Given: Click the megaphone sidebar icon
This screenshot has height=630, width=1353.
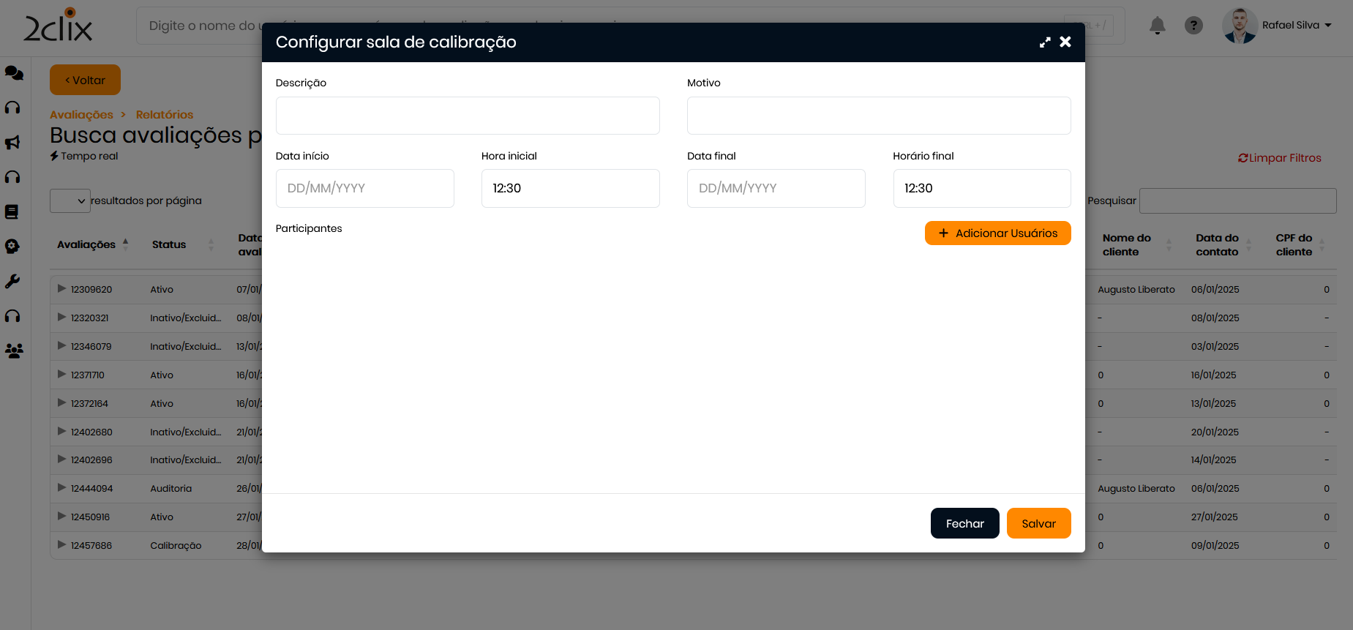Looking at the screenshot, I should tap(12, 143).
